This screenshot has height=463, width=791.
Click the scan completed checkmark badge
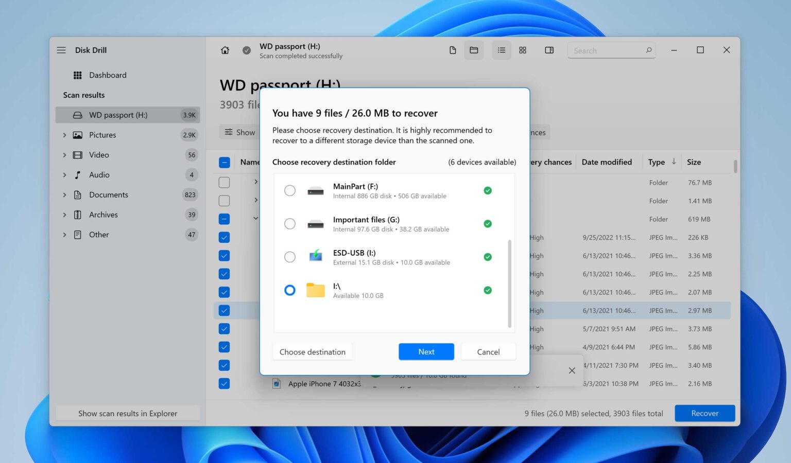coord(246,50)
